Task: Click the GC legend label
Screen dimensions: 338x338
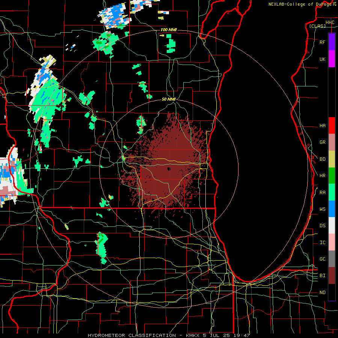Action: tap(322, 259)
